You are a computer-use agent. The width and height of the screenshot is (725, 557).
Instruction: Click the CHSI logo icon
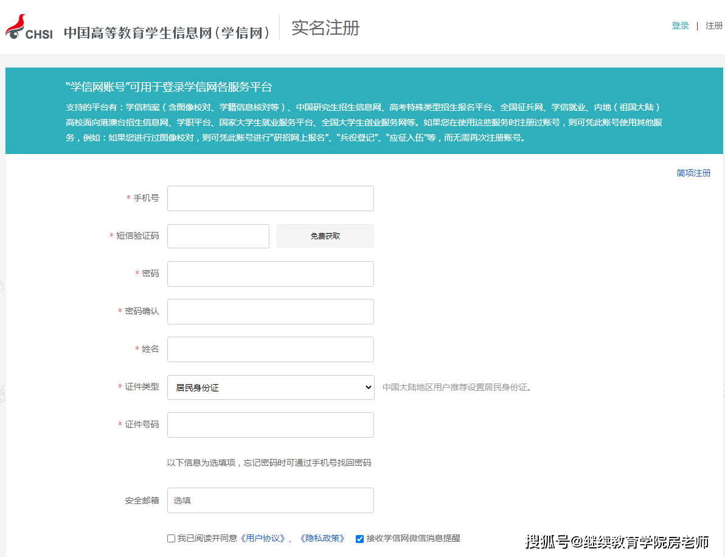click(29, 27)
